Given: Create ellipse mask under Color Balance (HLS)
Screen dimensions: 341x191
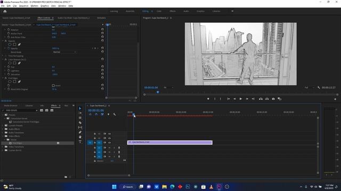Looking at the screenshot, I should 10,63.
